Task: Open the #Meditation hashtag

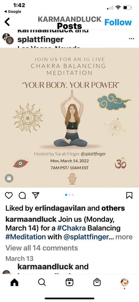Action: pos(26,237)
